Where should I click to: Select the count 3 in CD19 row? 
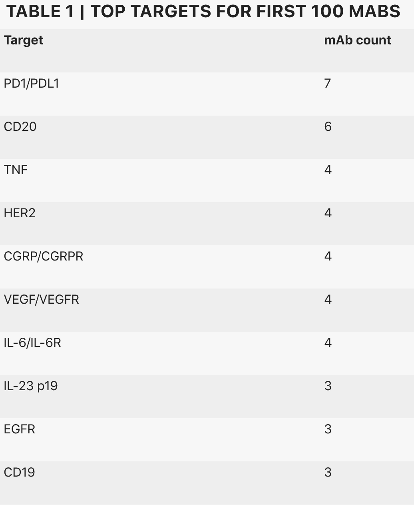tap(328, 472)
